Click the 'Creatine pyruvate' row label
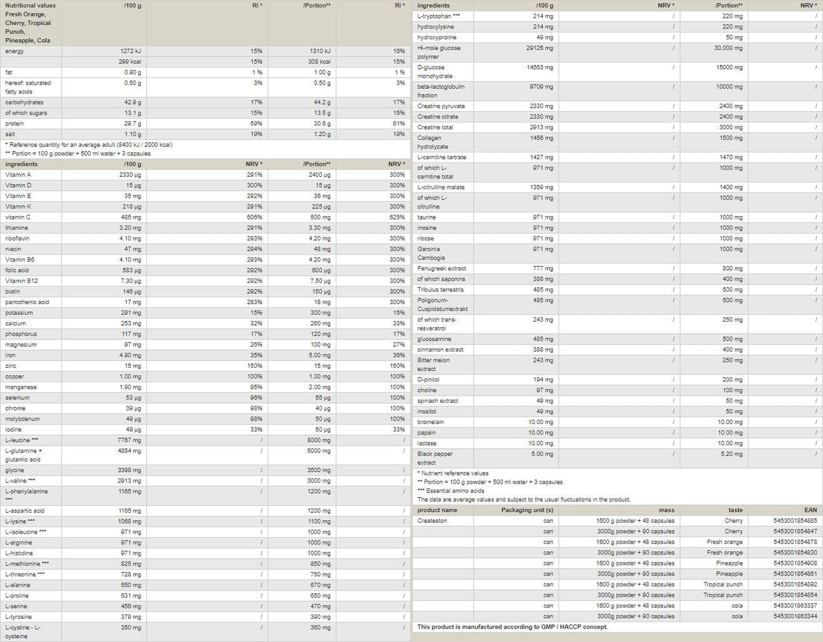 coord(441,106)
